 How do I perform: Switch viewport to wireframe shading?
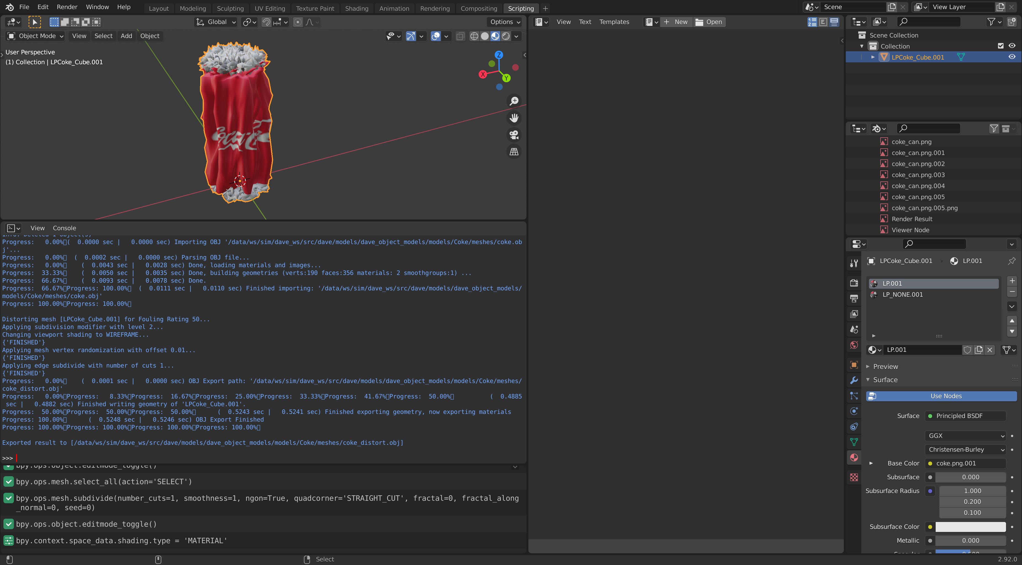(x=474, y=36)
